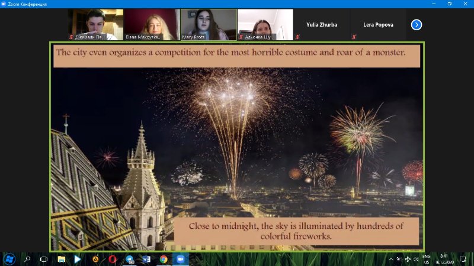This screenshot has width=474, height=266.
Task: Switch ENG US input language
Action: [x=426, y=259]
